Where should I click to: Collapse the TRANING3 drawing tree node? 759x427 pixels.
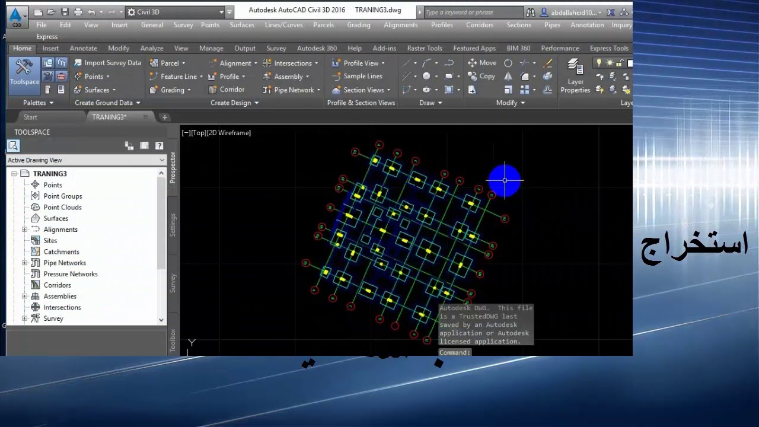(14, 174)
